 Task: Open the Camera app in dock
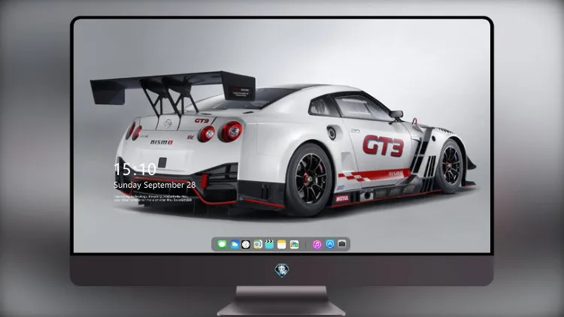pyautogui.click(x=342, y=244)
